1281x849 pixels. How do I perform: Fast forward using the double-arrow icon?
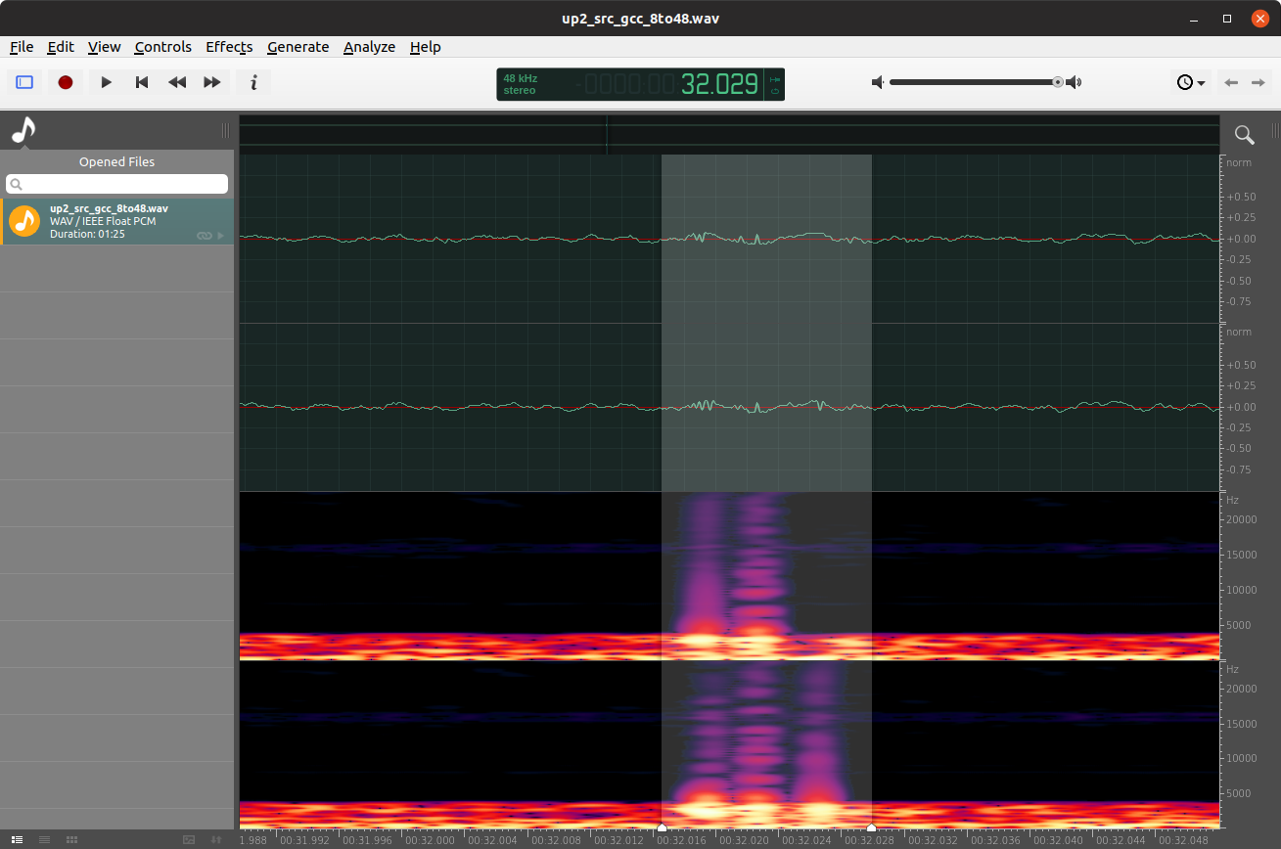coord(211,82)
